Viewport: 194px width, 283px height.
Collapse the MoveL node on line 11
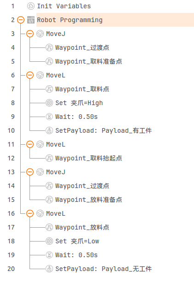coord(30,144)
